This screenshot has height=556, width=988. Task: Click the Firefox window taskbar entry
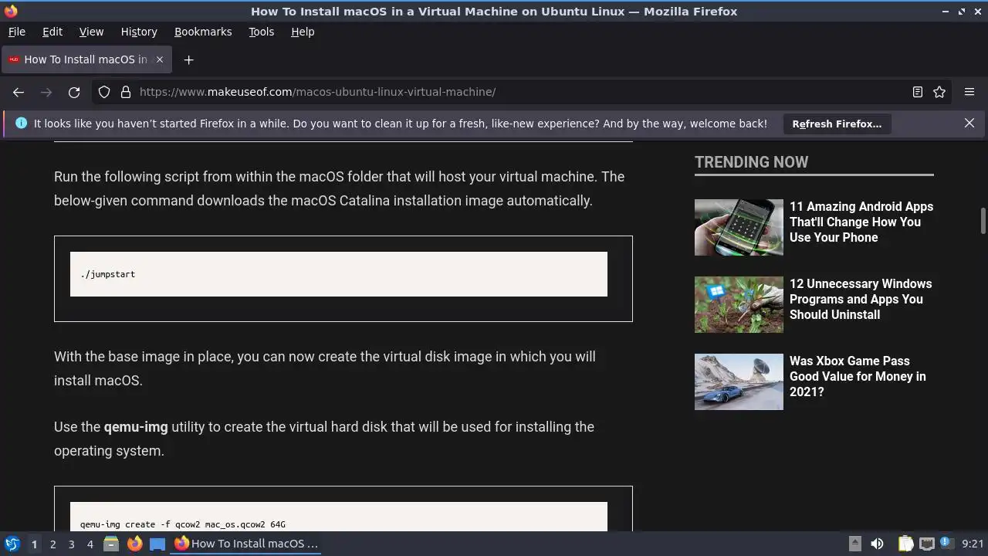[x=246, y=544]
